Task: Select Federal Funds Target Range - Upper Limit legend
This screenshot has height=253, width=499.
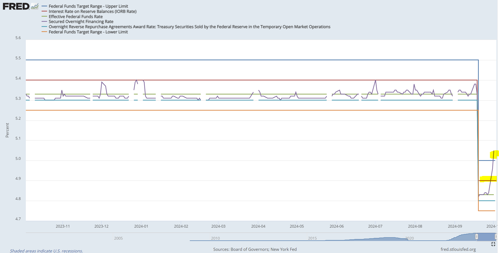Action: (88, 6)
